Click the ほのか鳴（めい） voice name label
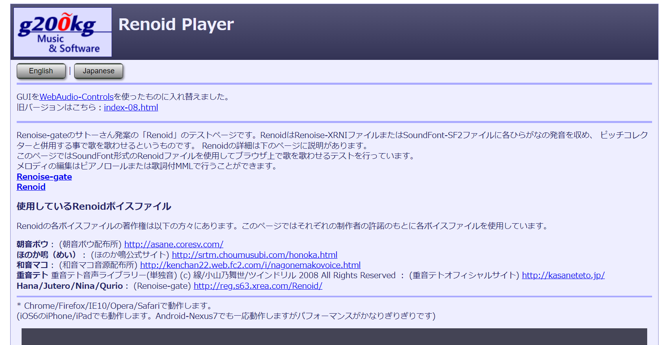The image size is (670, 345). (46, 255)
